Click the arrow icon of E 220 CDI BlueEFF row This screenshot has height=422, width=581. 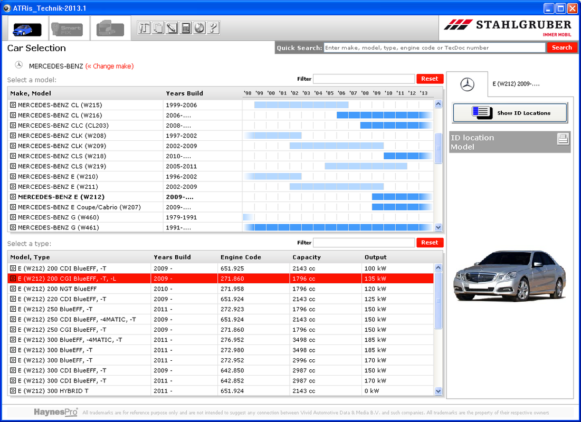13,299
